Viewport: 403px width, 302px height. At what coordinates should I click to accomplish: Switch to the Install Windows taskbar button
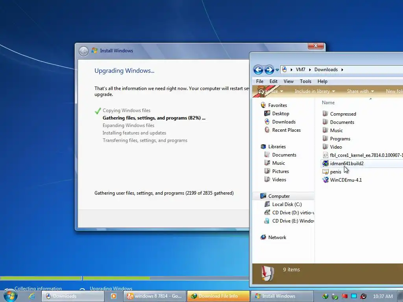(282, 296)
